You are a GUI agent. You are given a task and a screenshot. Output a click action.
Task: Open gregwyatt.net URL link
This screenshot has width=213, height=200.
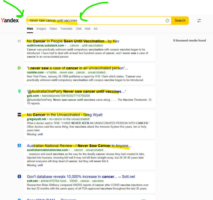[37, 119]
